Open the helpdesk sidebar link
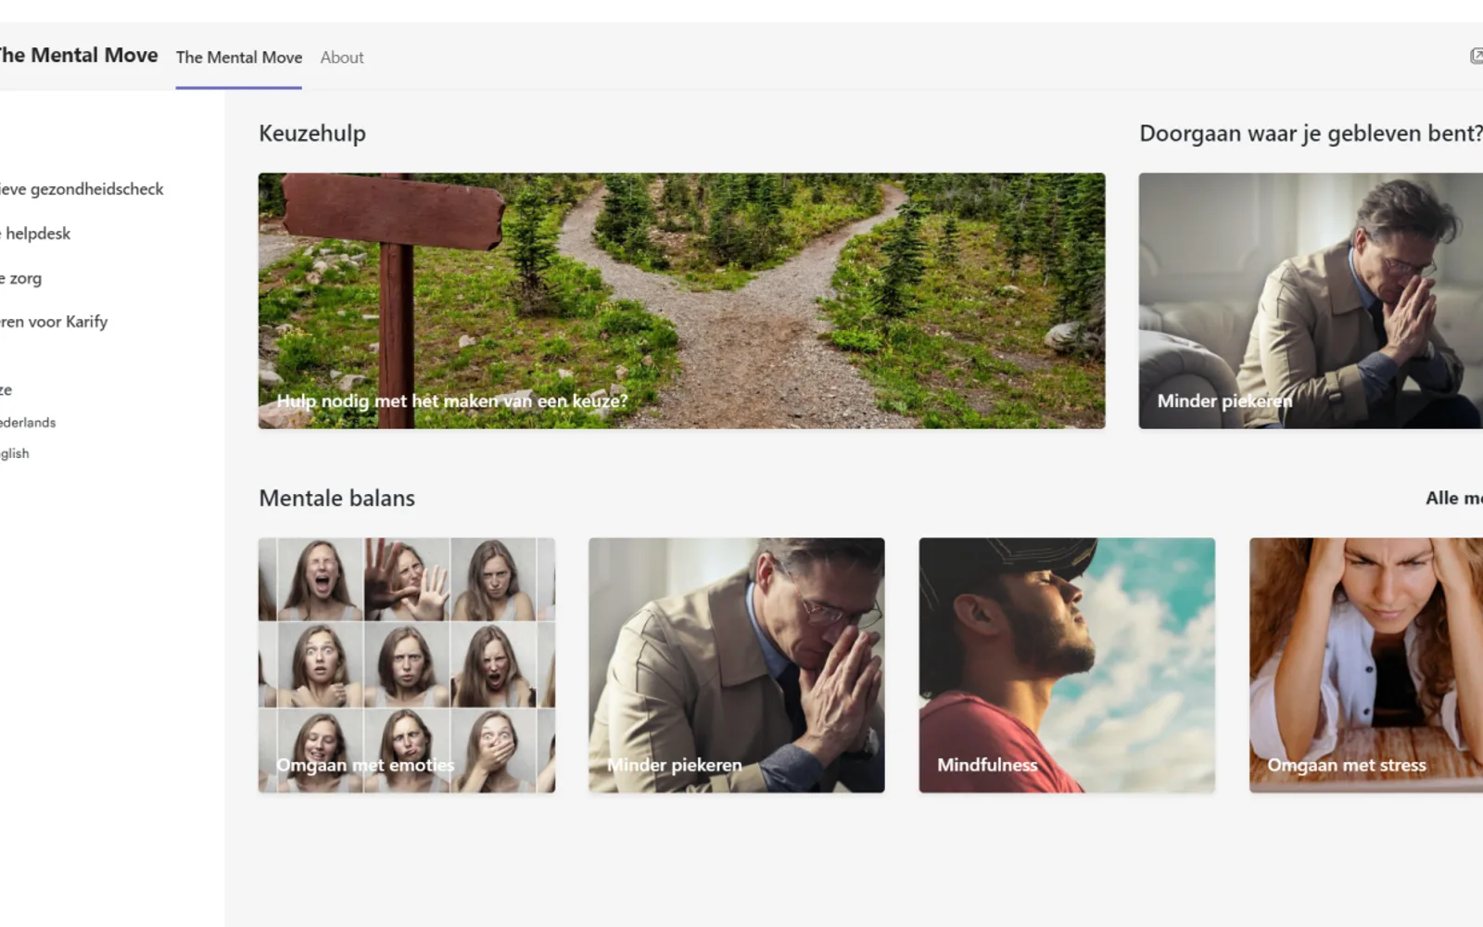The height and width of the screenshot is (927, 1483). (x=35, y=234)
